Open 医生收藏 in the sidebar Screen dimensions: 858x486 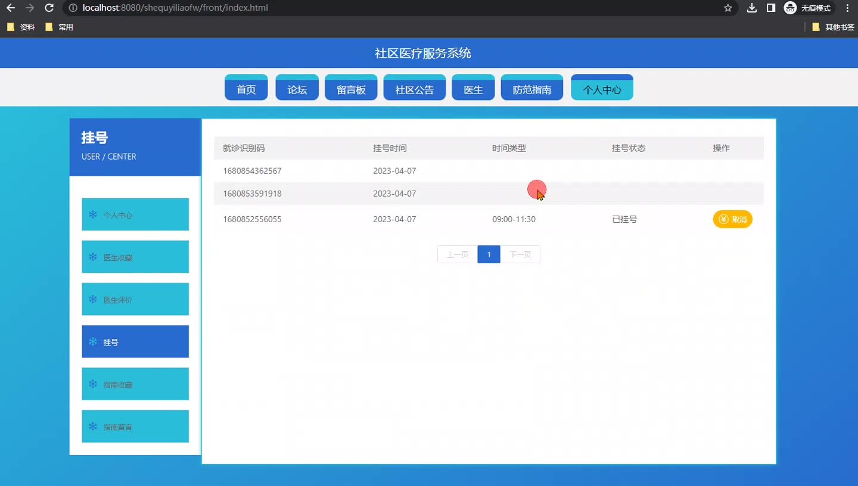[135, 257]
